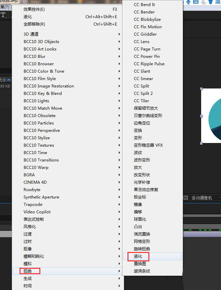Click the microphone icon in IME bar
This screenshot has width=221, height=290.
pyautogui.click(x=188, y=2)
